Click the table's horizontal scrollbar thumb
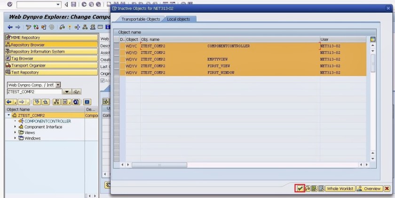The image size is (395, 198). [x=159, y=165]
